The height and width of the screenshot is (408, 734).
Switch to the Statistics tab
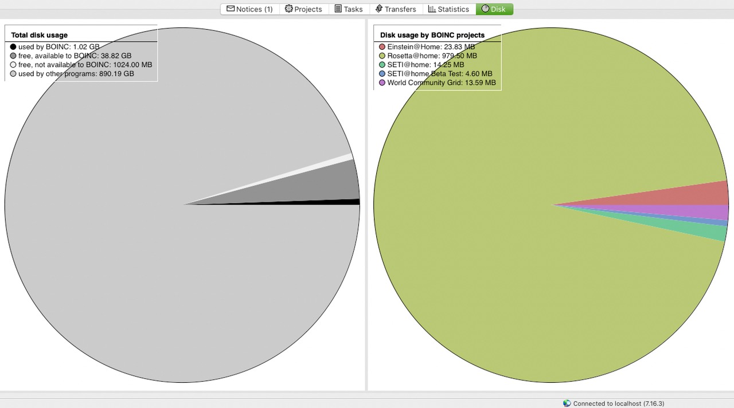(x=449, y=9)
